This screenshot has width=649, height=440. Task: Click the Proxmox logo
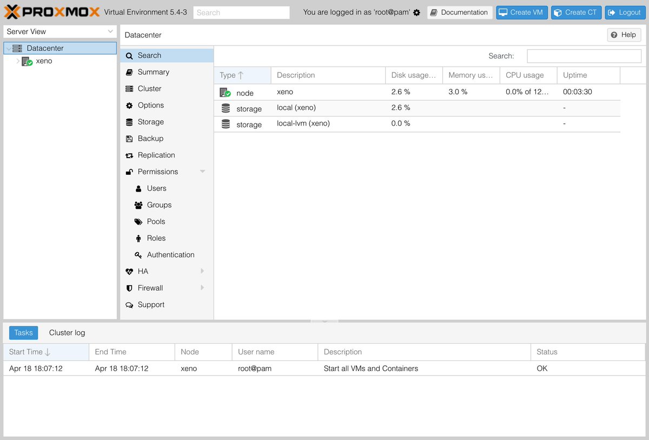tap(52, 12)
